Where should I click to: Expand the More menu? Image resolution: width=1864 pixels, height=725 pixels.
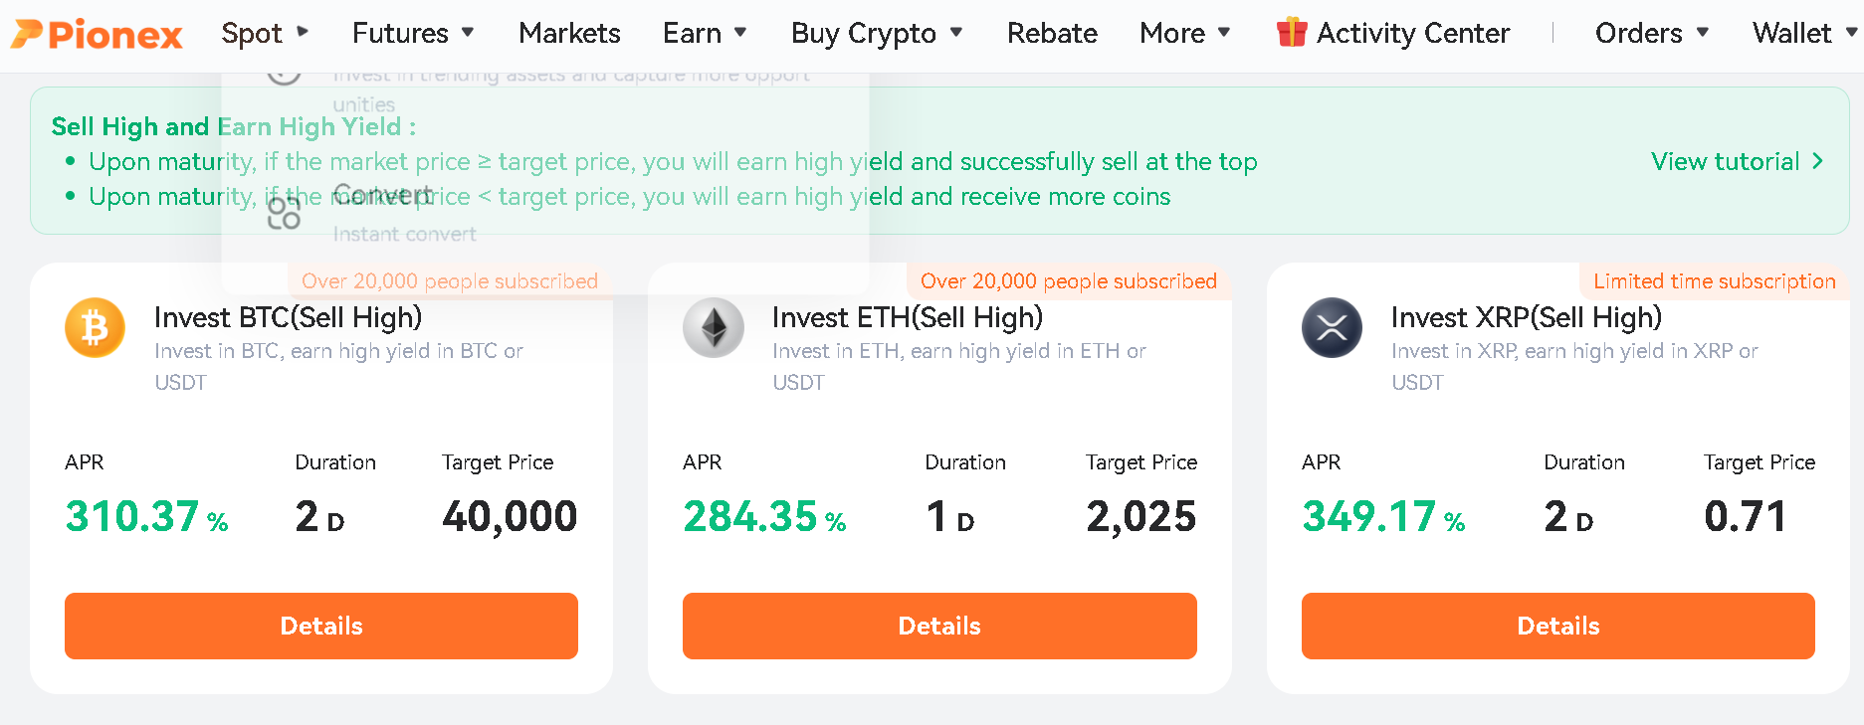(1185, 33)
